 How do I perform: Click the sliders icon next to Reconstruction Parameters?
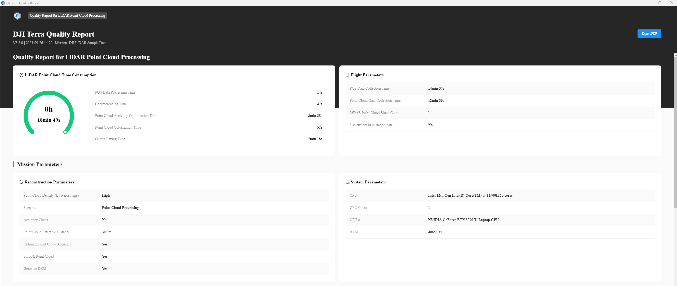click(x=21, y=182)
